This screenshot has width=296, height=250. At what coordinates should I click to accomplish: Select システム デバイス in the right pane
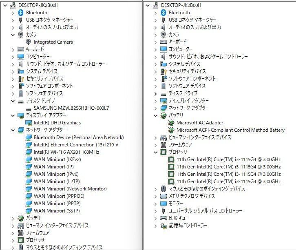184,64
